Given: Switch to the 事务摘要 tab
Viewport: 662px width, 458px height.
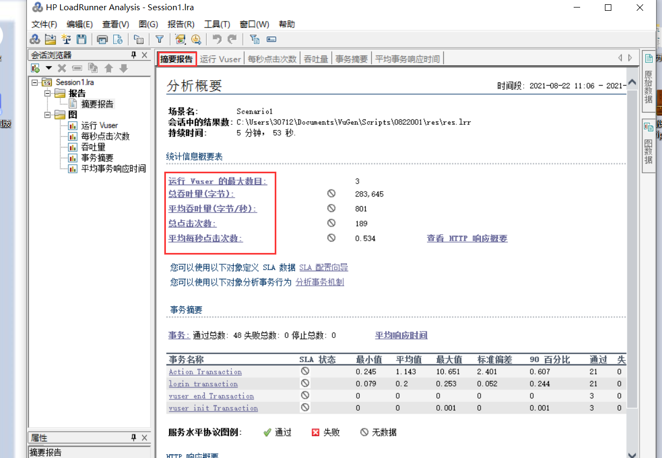Looking at the screenshot, I should [351, 59].
